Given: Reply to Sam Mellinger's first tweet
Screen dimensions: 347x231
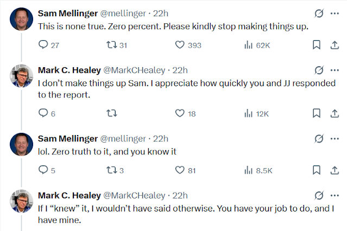Looking at the screenshot, I should coord(44,45).
